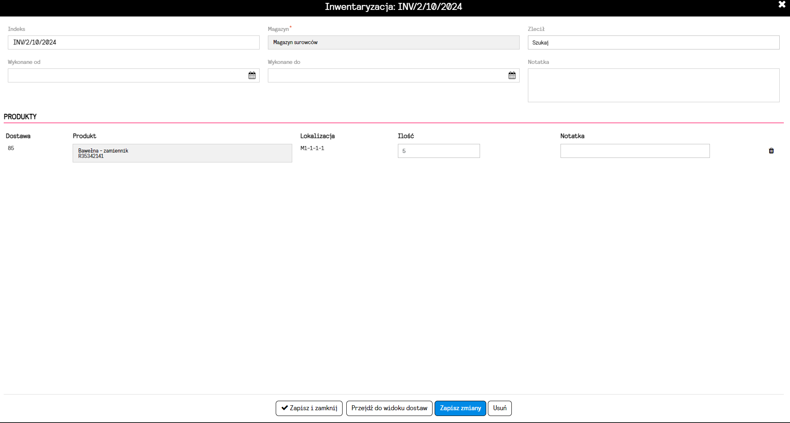Viewport: 790px width, 423px height.
Task: Open the Magazyn surowców warehouse selector
Action: click(394, 42)
